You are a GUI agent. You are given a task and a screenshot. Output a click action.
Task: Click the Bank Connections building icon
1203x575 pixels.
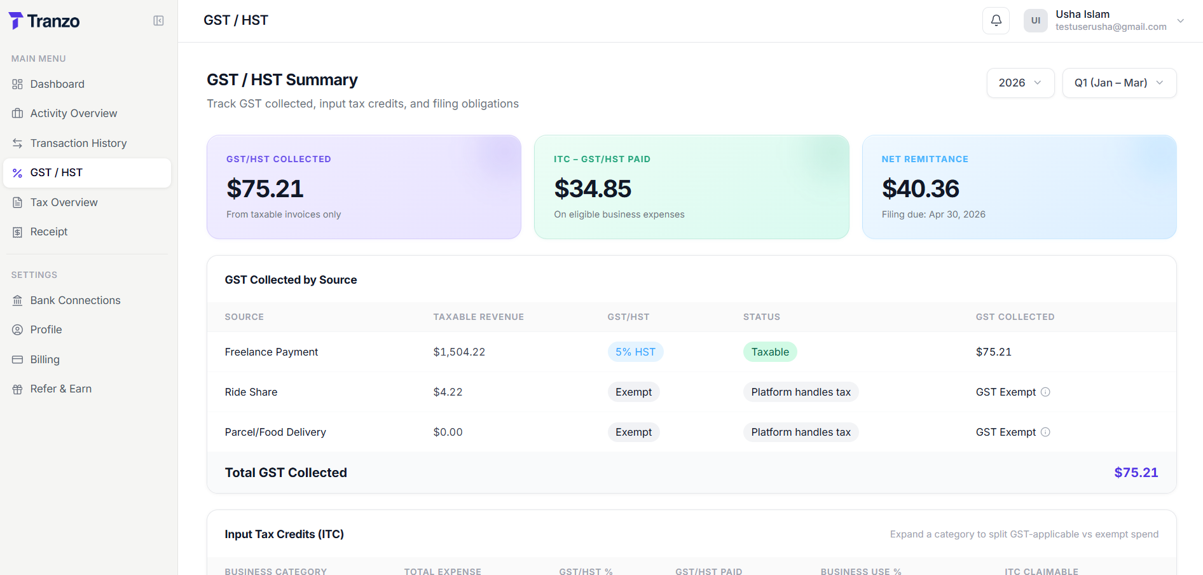click(x=18, y=300)
